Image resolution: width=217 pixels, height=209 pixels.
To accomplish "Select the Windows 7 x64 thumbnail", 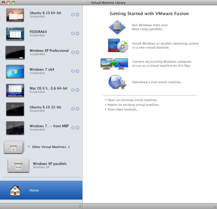I will pyautogui.click(x=15, y=72).
